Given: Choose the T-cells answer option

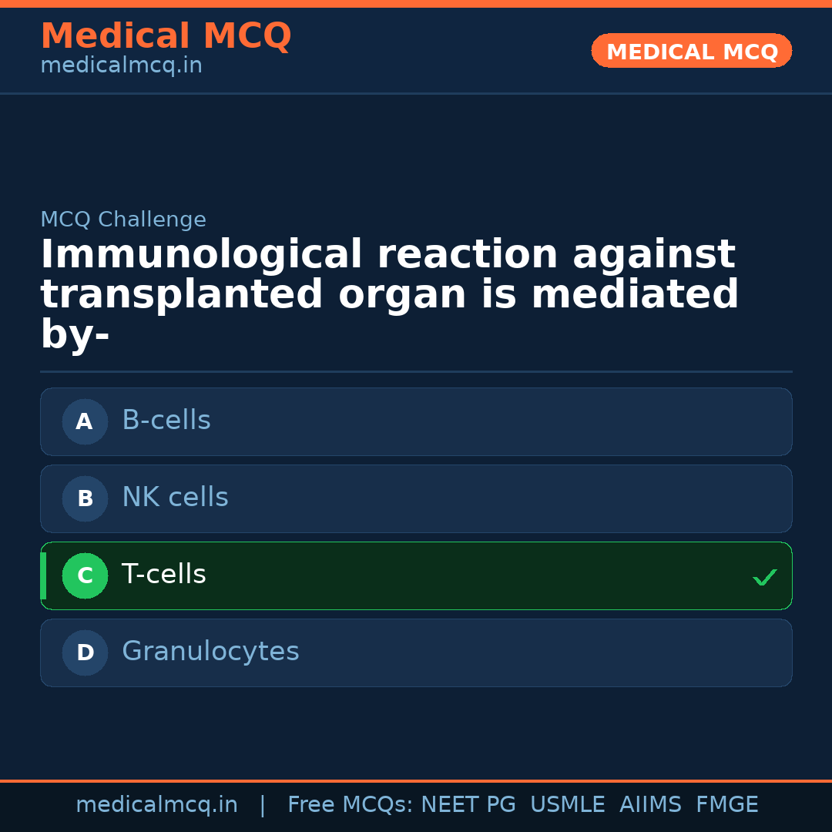Looking at the screenshot, I should click(416, 575).
